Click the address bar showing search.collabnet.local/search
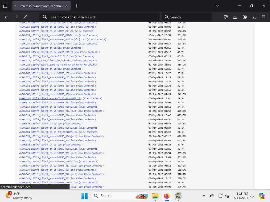The image size is (270, 202). coord(100,17)
